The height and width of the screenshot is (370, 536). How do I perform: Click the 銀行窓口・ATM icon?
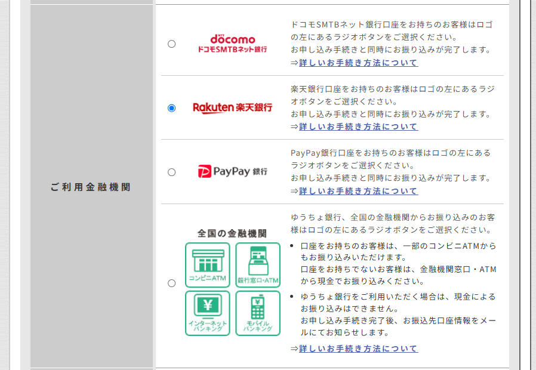[258, 265]
